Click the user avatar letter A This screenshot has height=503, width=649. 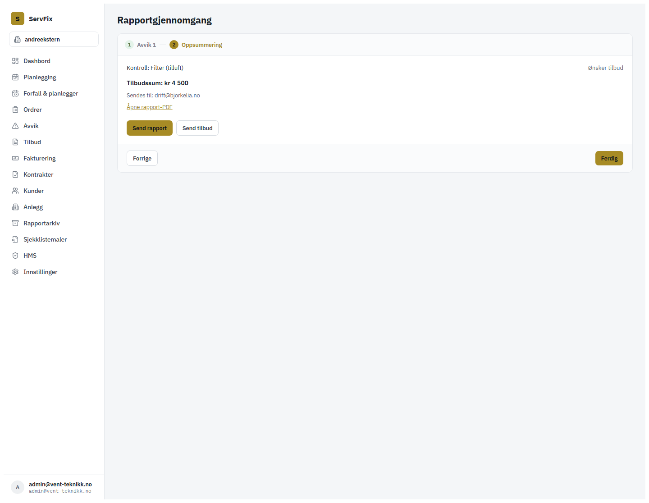tap(18, 487)
